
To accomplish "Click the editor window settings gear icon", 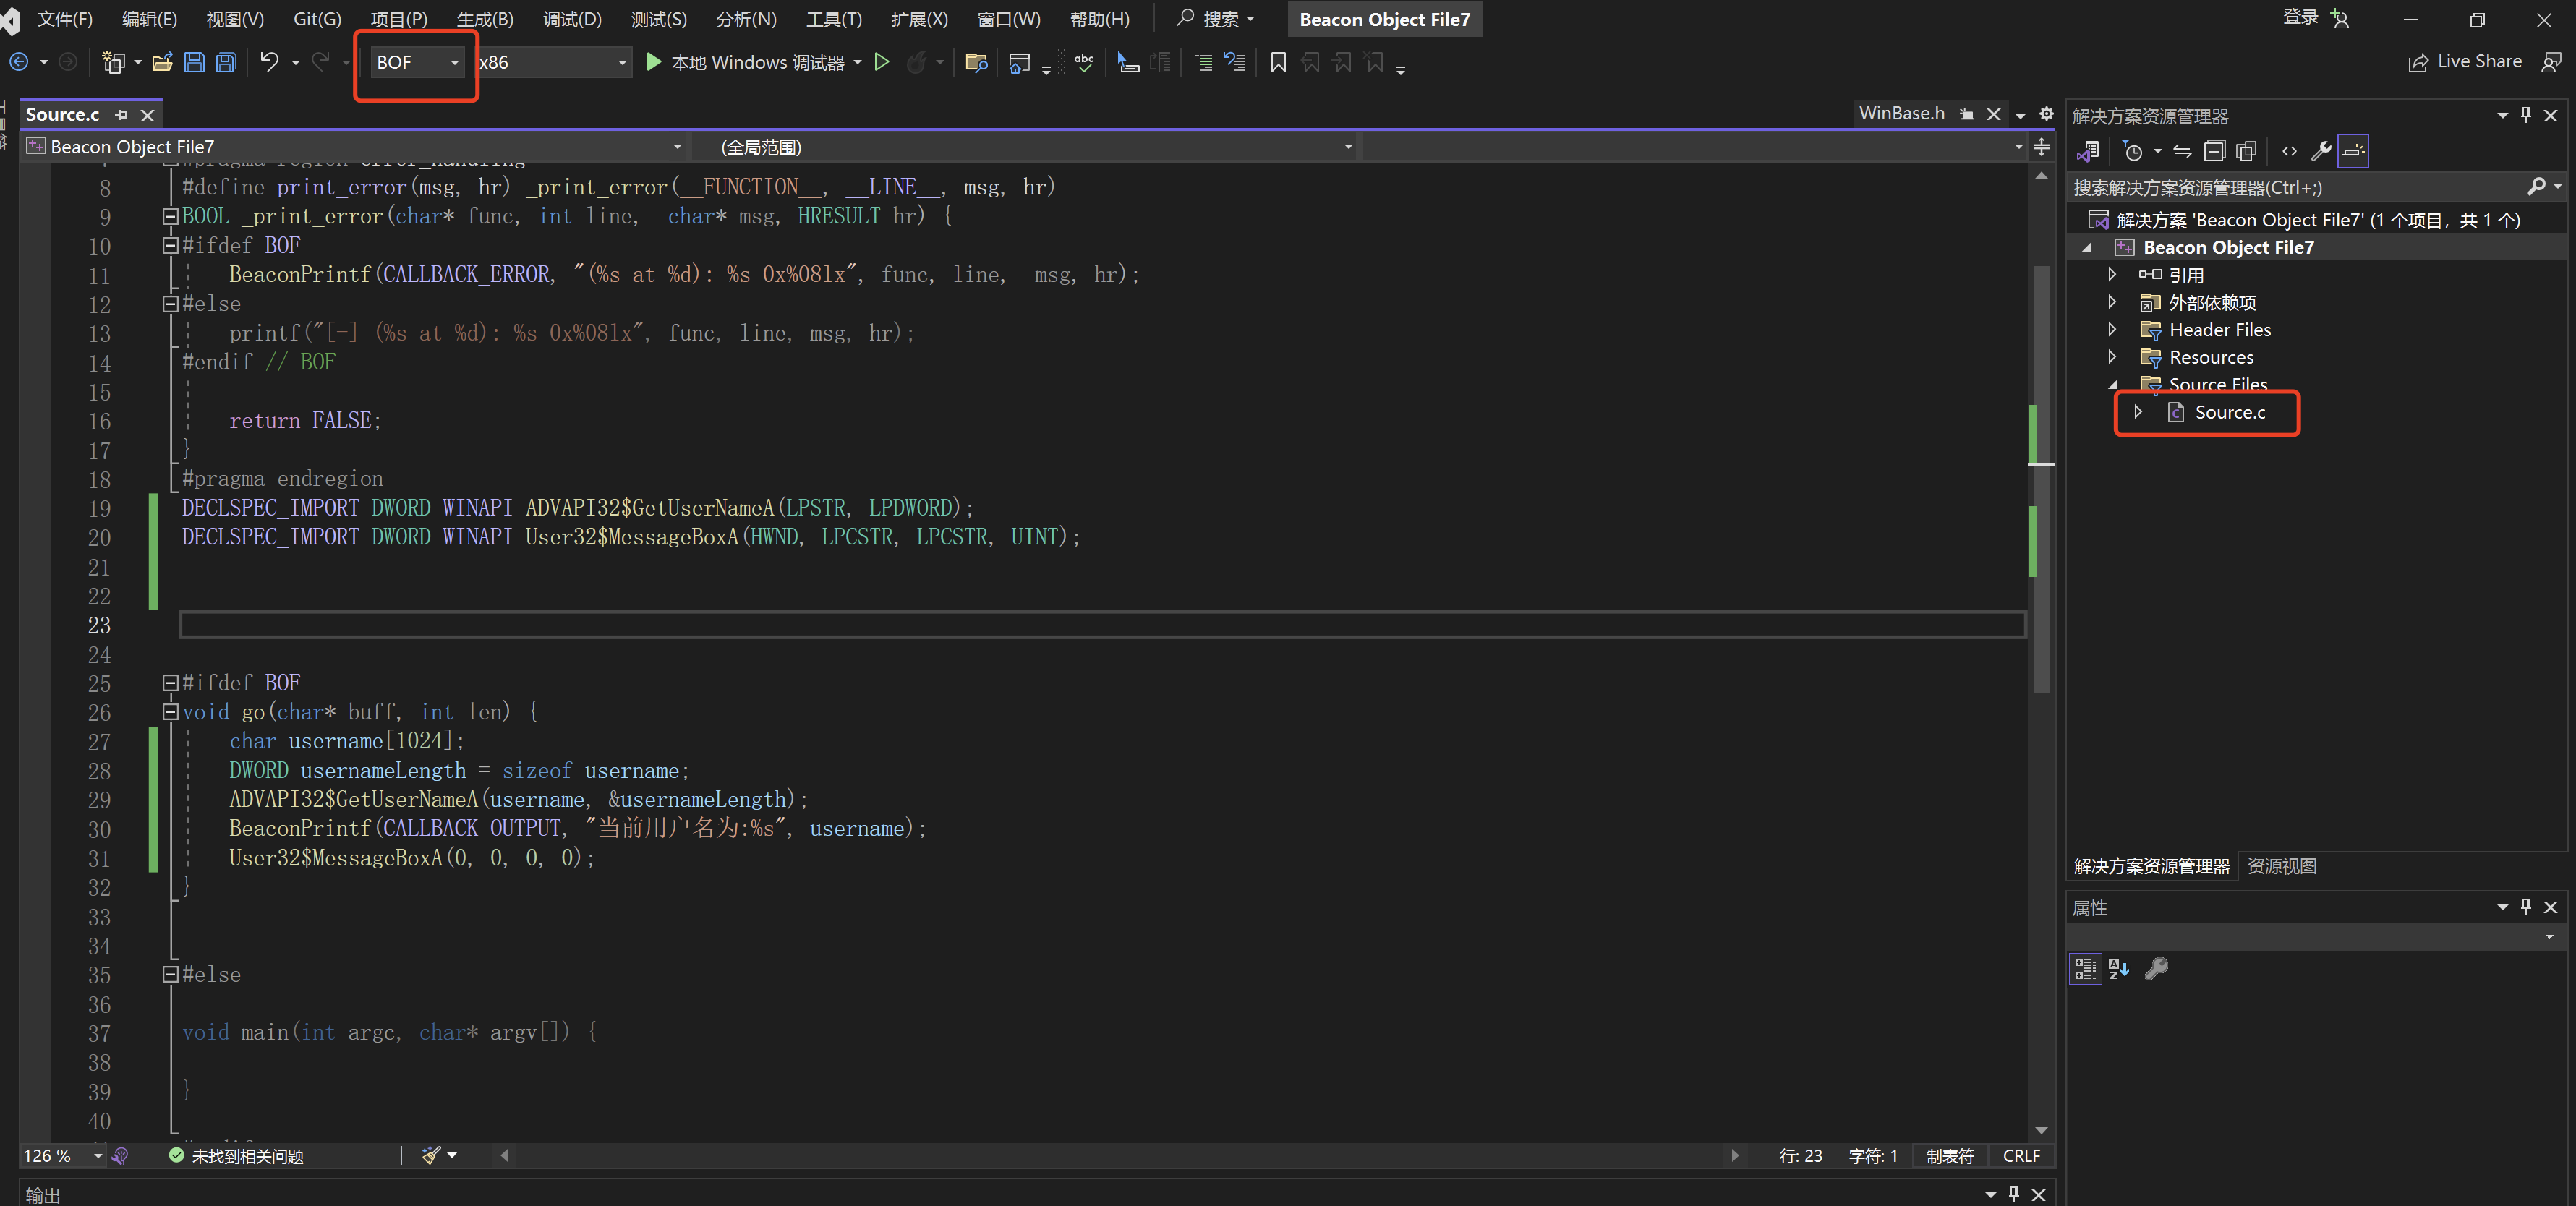I will [x=2046, y=114].
